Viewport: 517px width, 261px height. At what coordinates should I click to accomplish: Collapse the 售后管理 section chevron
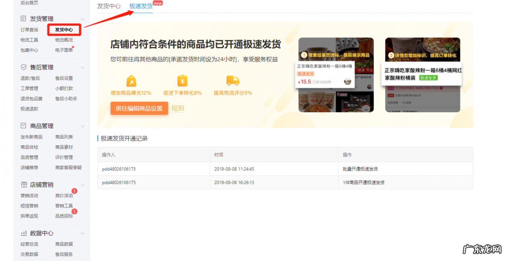pyautogui.click(x=82, y=67)
